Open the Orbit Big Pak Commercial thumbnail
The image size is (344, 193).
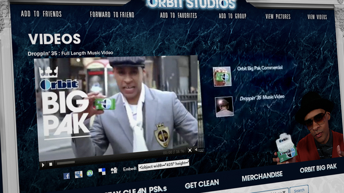(222, 76)
